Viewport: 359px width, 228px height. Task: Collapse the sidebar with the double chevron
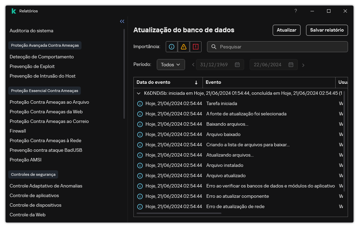pos(122,21)
